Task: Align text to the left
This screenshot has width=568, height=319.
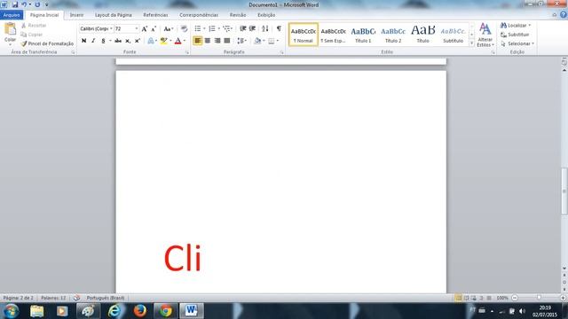Action: point(197,41)
